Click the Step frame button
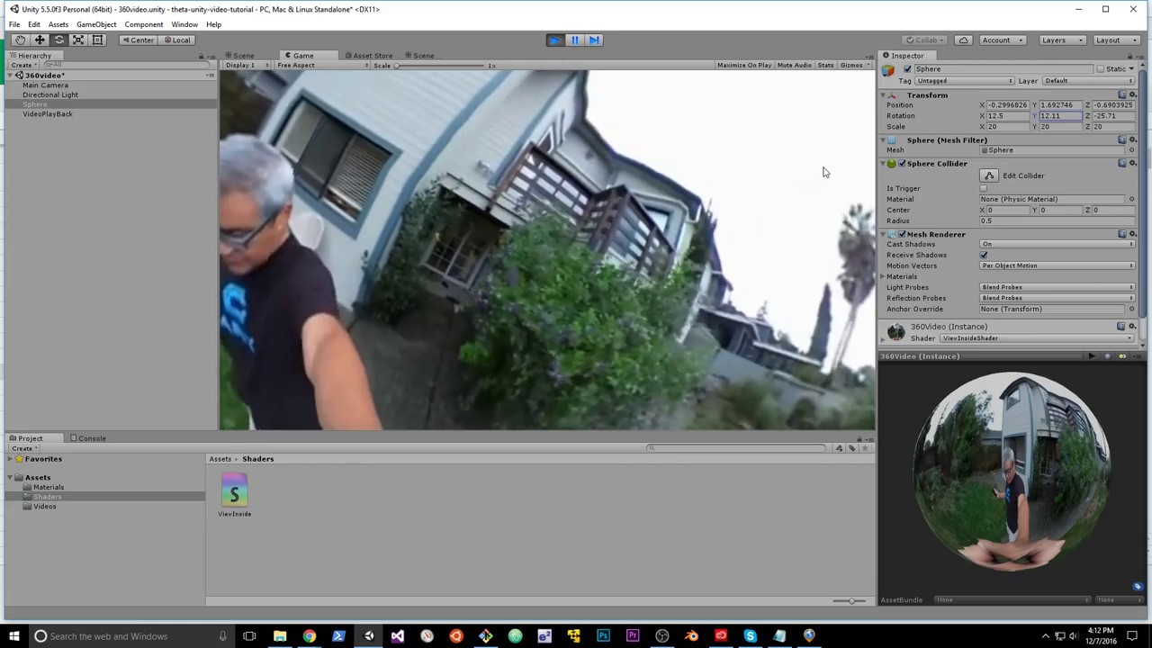This screenshot has height=648, width=1152. point(594,40)
